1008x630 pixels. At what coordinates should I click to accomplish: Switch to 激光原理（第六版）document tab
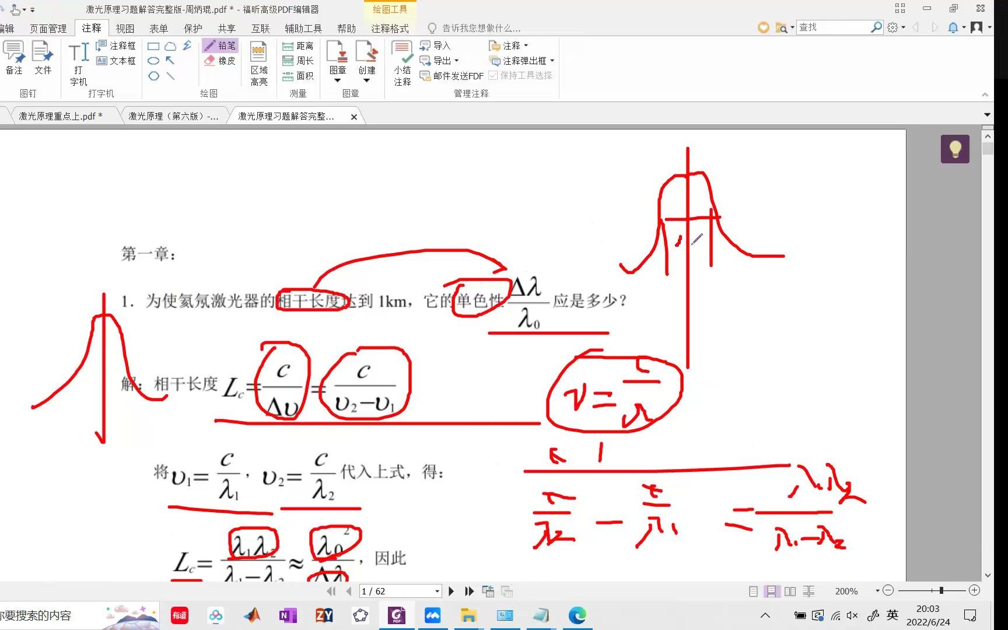(x=173, y=116)
